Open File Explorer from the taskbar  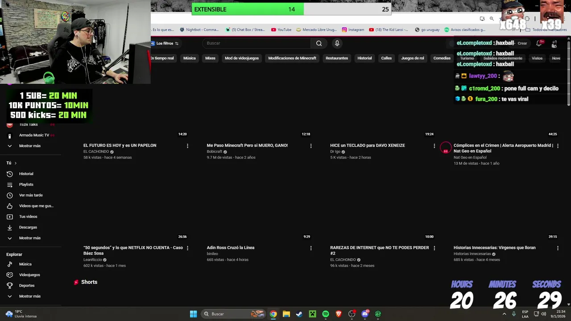[286, 314]
